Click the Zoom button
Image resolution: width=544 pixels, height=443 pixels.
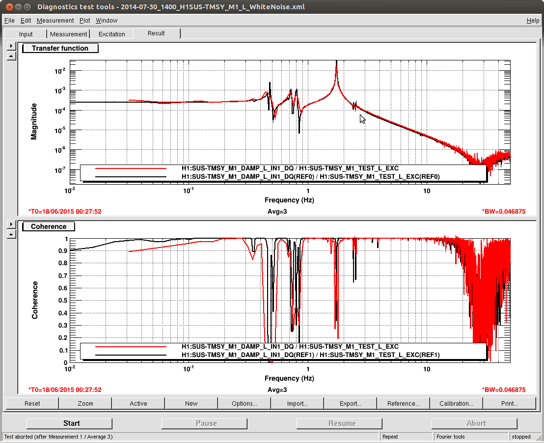(x=85, y=403)
